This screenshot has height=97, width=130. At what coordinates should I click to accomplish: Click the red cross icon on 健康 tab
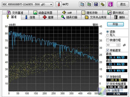[x=45, y=17]
